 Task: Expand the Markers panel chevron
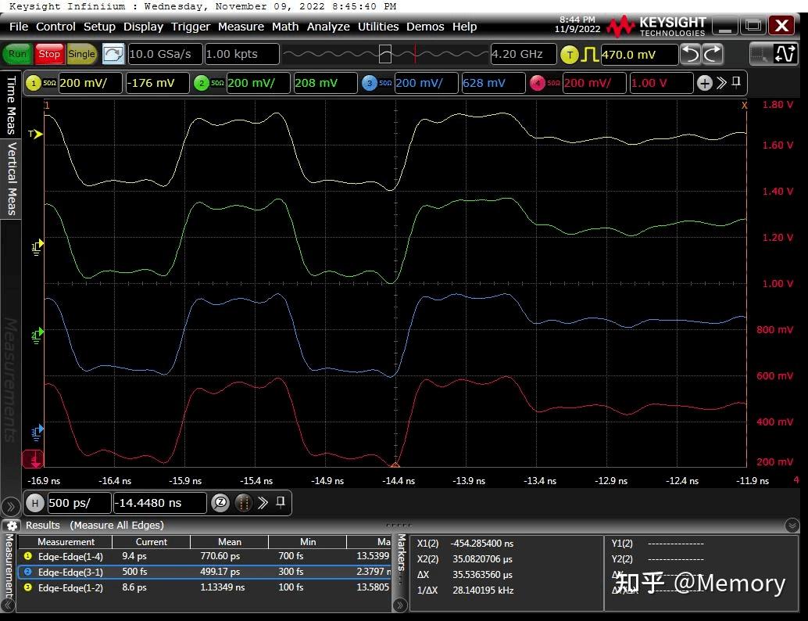tap(400, 604)
